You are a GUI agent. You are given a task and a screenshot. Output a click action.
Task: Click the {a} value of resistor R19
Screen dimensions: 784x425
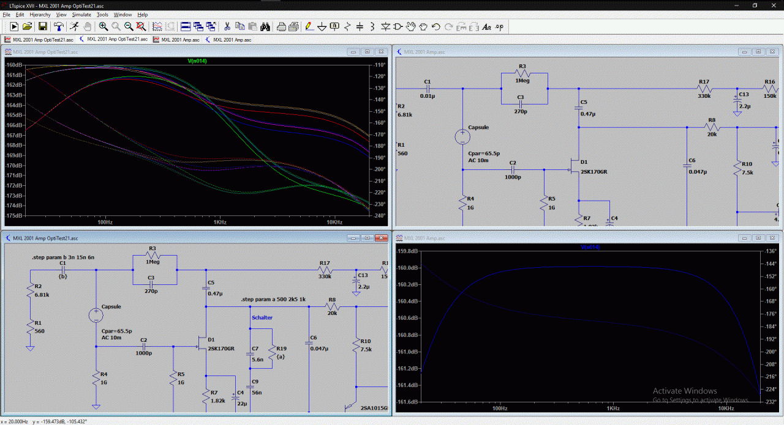281,356
